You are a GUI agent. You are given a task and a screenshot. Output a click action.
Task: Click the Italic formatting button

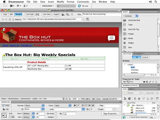coord(78,105)
